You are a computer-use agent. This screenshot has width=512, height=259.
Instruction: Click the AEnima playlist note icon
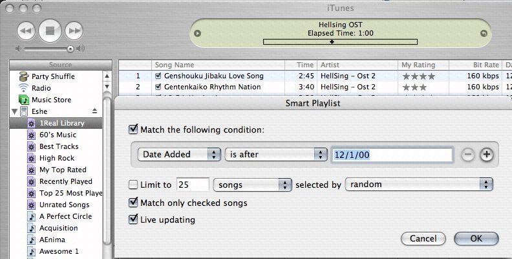pyautogui.click(x=31, y=240)
